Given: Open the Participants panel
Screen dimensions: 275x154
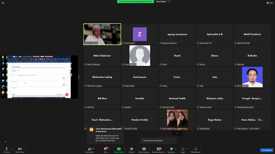Looking at the screenshot, I should coord(90,150).
